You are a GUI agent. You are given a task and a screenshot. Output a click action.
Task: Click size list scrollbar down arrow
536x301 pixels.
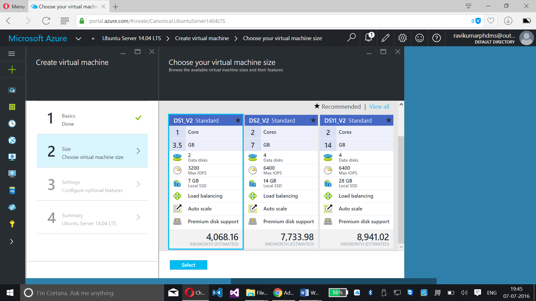click(401, 247)
